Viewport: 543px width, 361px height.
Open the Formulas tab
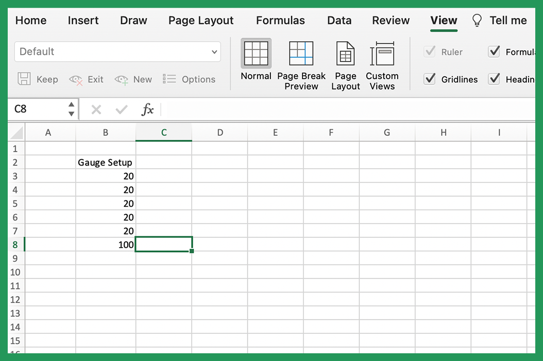(x=280, y=21)
